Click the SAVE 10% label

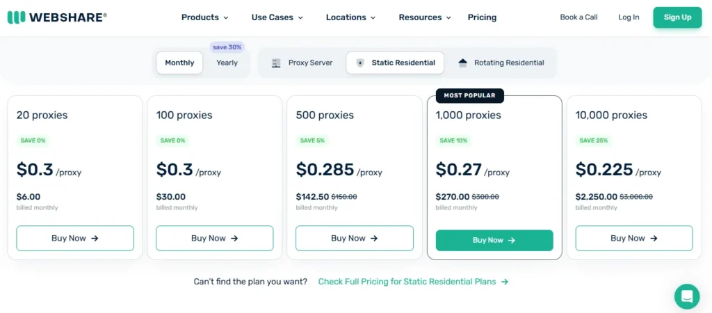pyautogui.click(x=453, y=141)
